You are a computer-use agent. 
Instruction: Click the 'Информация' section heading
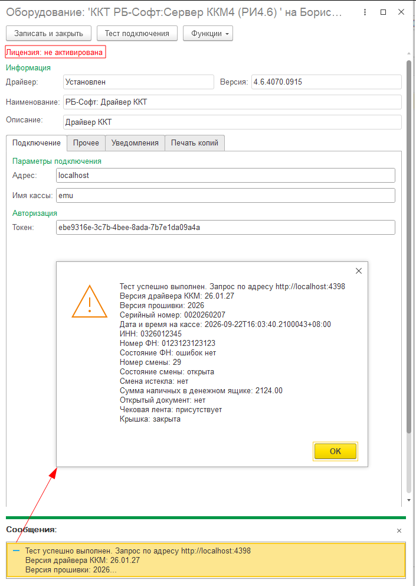click(28, 67)
